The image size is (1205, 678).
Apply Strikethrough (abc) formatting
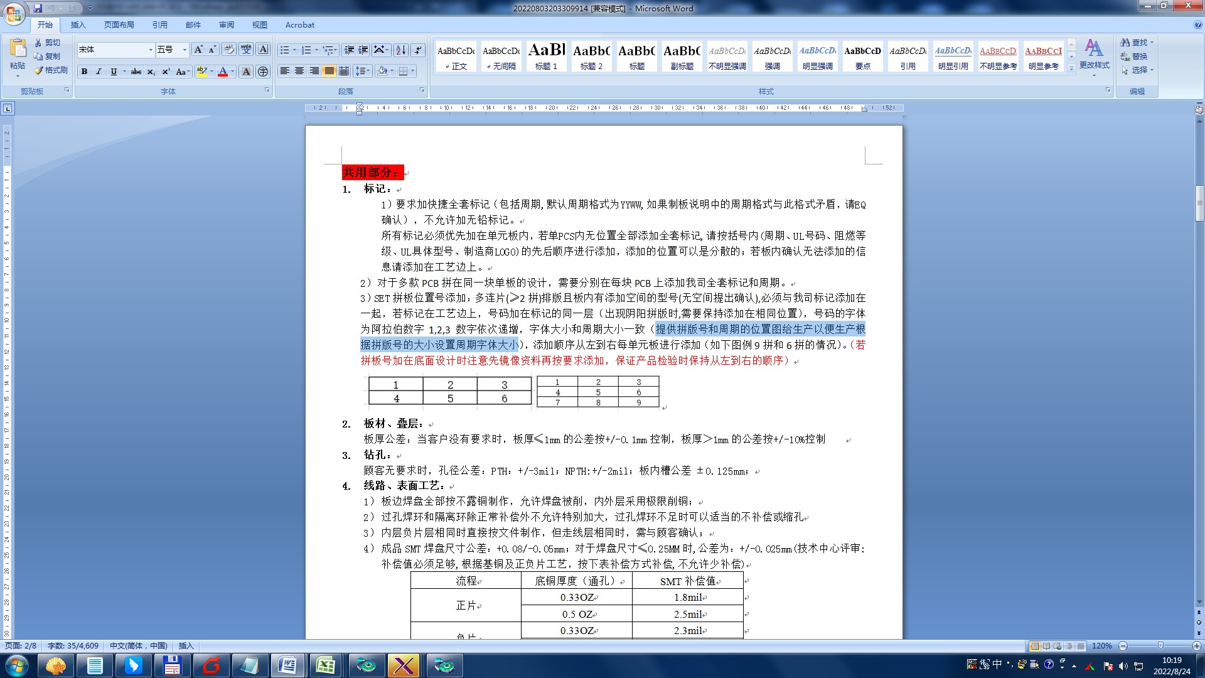[x=136, y=72]
